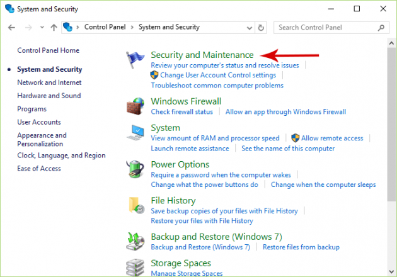Click Allow an app through Windows Firewall
The height and width of the screenshot is (277, 397).
click(285, 111)
